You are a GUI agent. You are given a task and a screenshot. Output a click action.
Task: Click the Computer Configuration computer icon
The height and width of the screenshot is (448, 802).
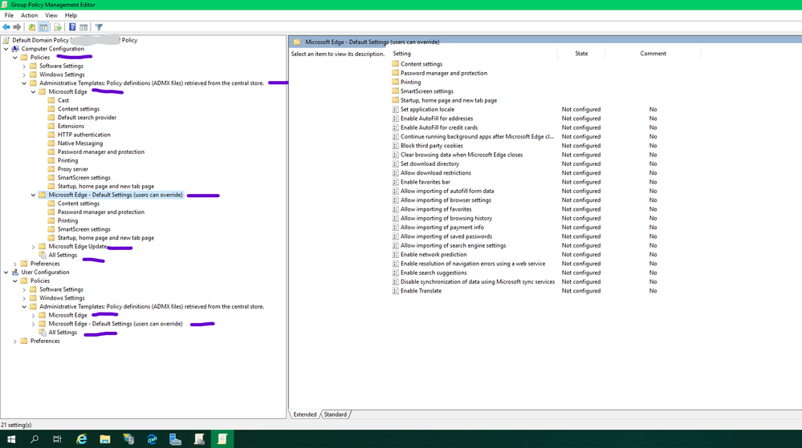point(15,49)
